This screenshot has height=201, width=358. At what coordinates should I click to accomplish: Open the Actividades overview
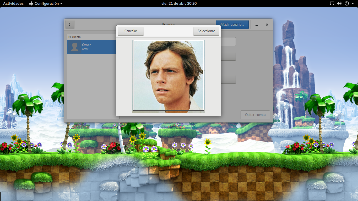(13, 3)
